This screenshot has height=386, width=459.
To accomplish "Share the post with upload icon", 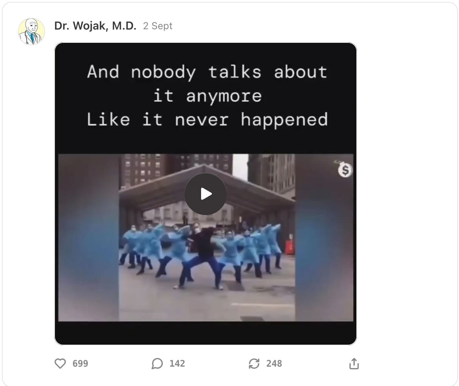I will (x=354, y=363).
